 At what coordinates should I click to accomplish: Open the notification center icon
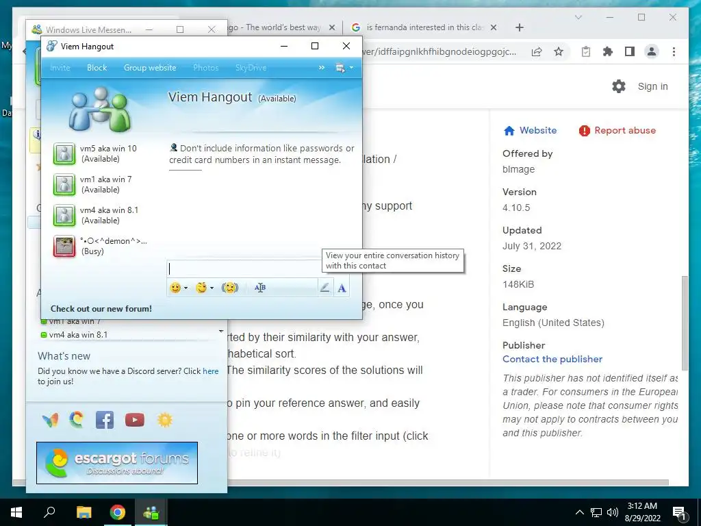tap(680, 513)
